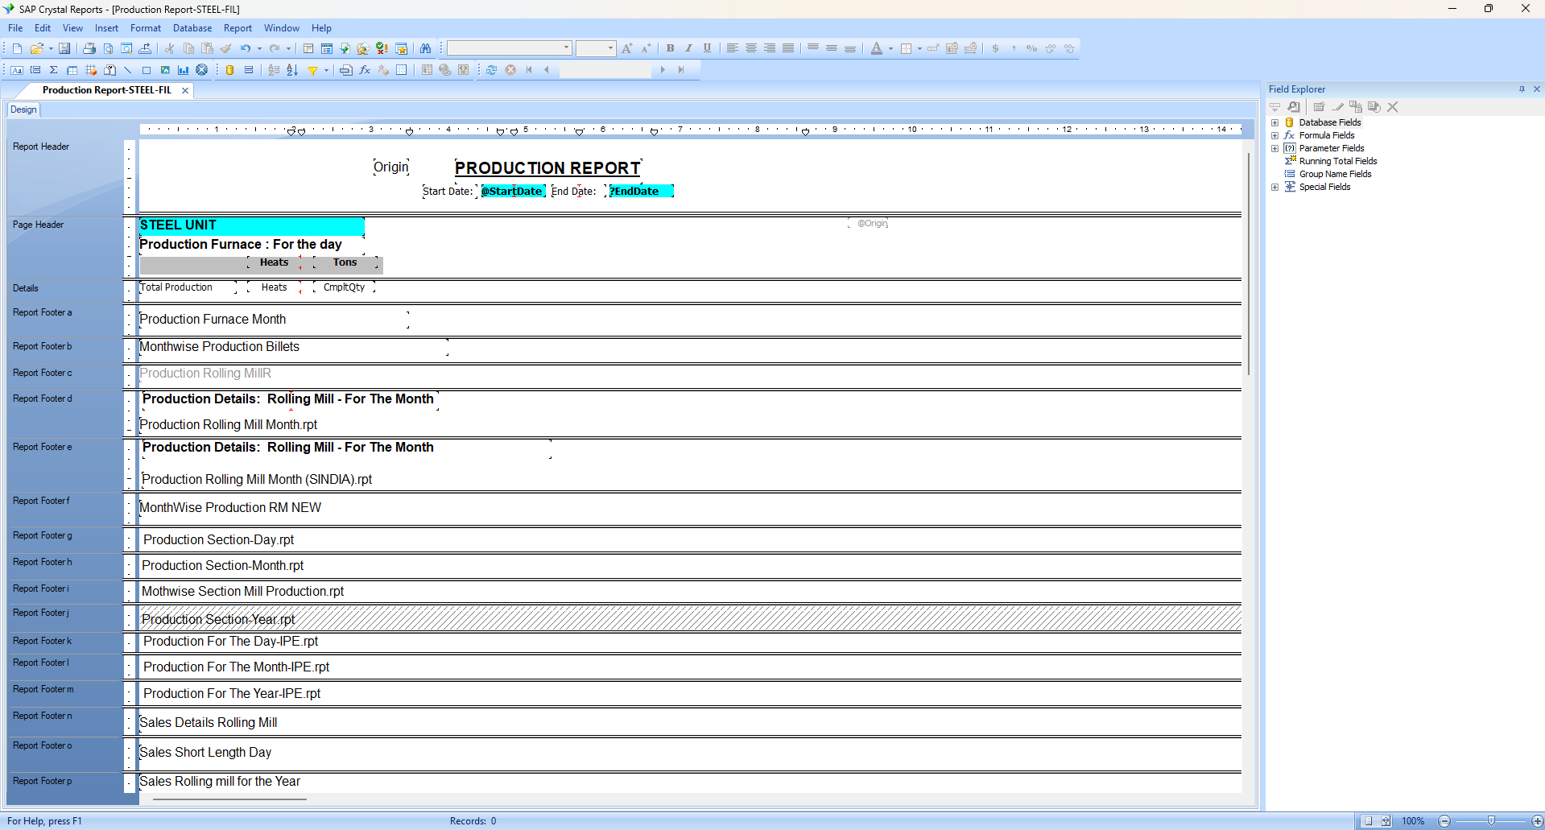Select the Running Total Fields item
Image resolution: width=1545 pixels, height=830 pixels.
(x=1337, y=162)
